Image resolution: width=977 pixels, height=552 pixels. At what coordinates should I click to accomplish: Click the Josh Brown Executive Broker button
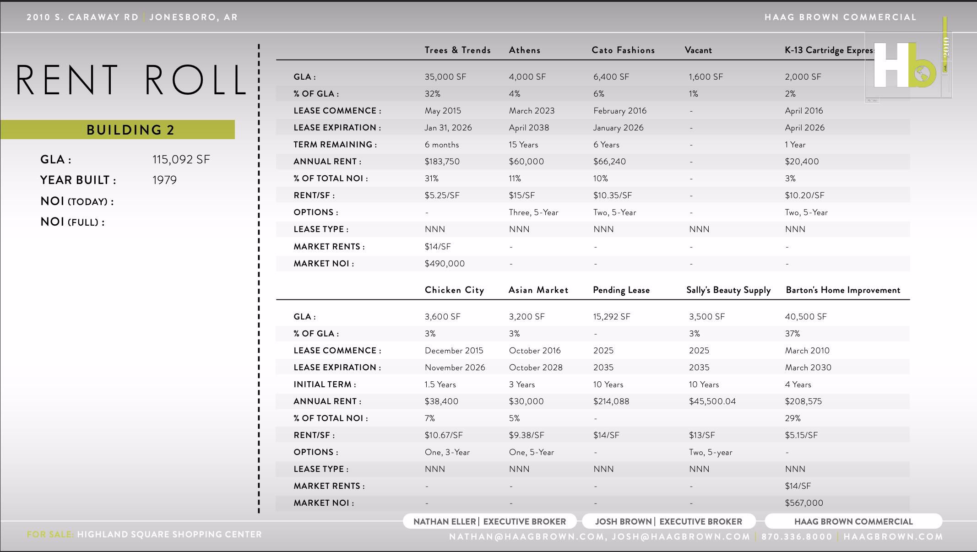(668, 521)
